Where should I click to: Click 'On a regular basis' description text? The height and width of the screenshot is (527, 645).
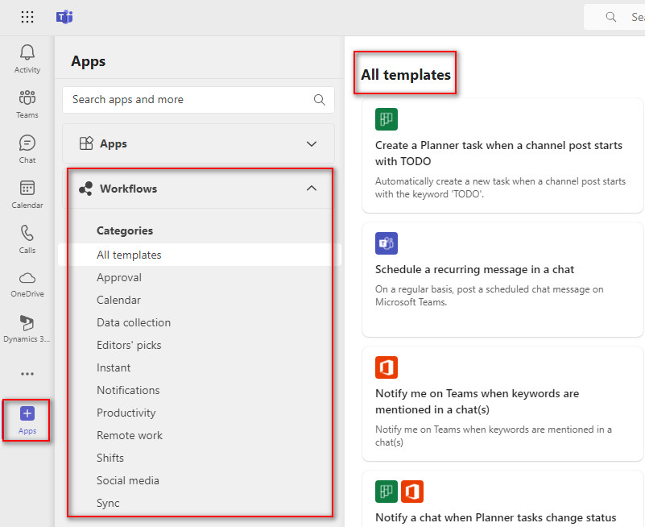[489, 295]
